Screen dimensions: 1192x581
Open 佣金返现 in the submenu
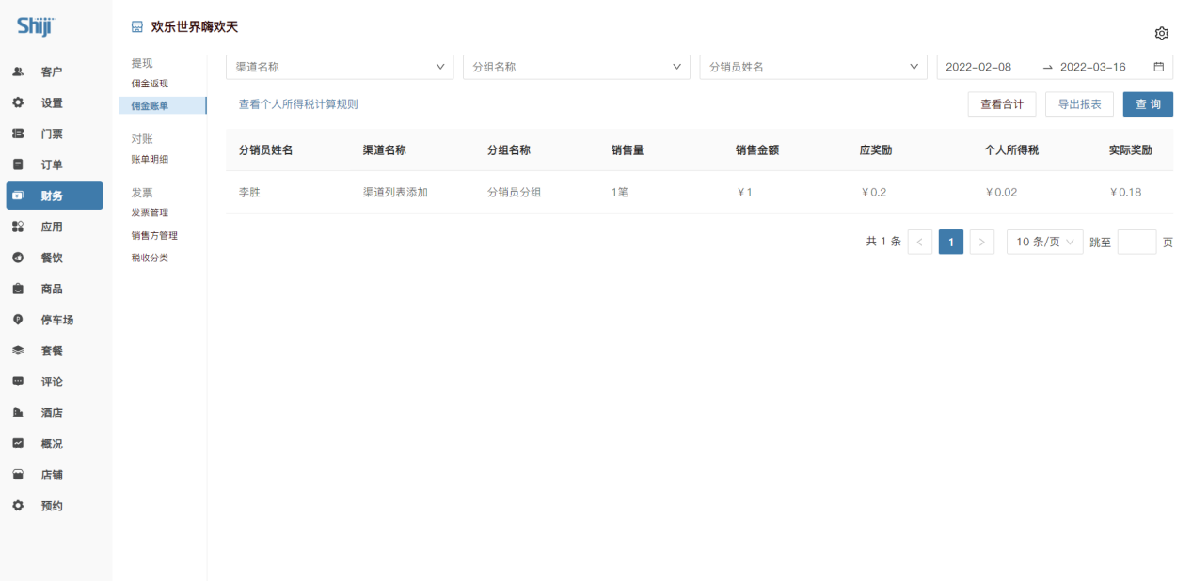click(x=150, y=84)
